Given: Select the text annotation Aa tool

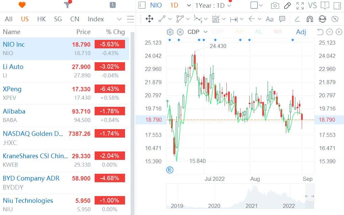Looking at the screenshot, I should 269,19.
